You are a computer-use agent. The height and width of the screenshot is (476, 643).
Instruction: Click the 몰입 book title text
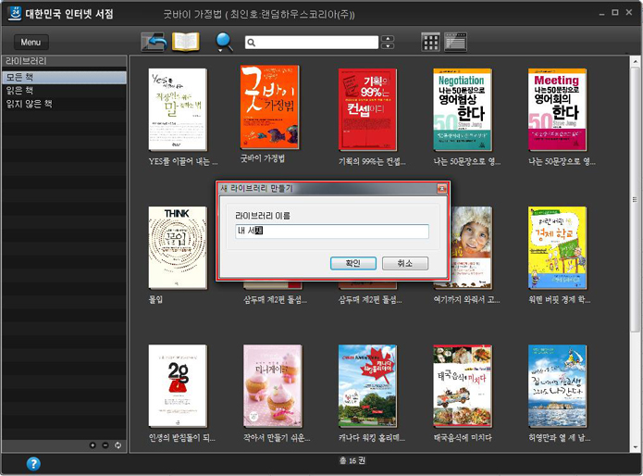click(x=155, y=299)
